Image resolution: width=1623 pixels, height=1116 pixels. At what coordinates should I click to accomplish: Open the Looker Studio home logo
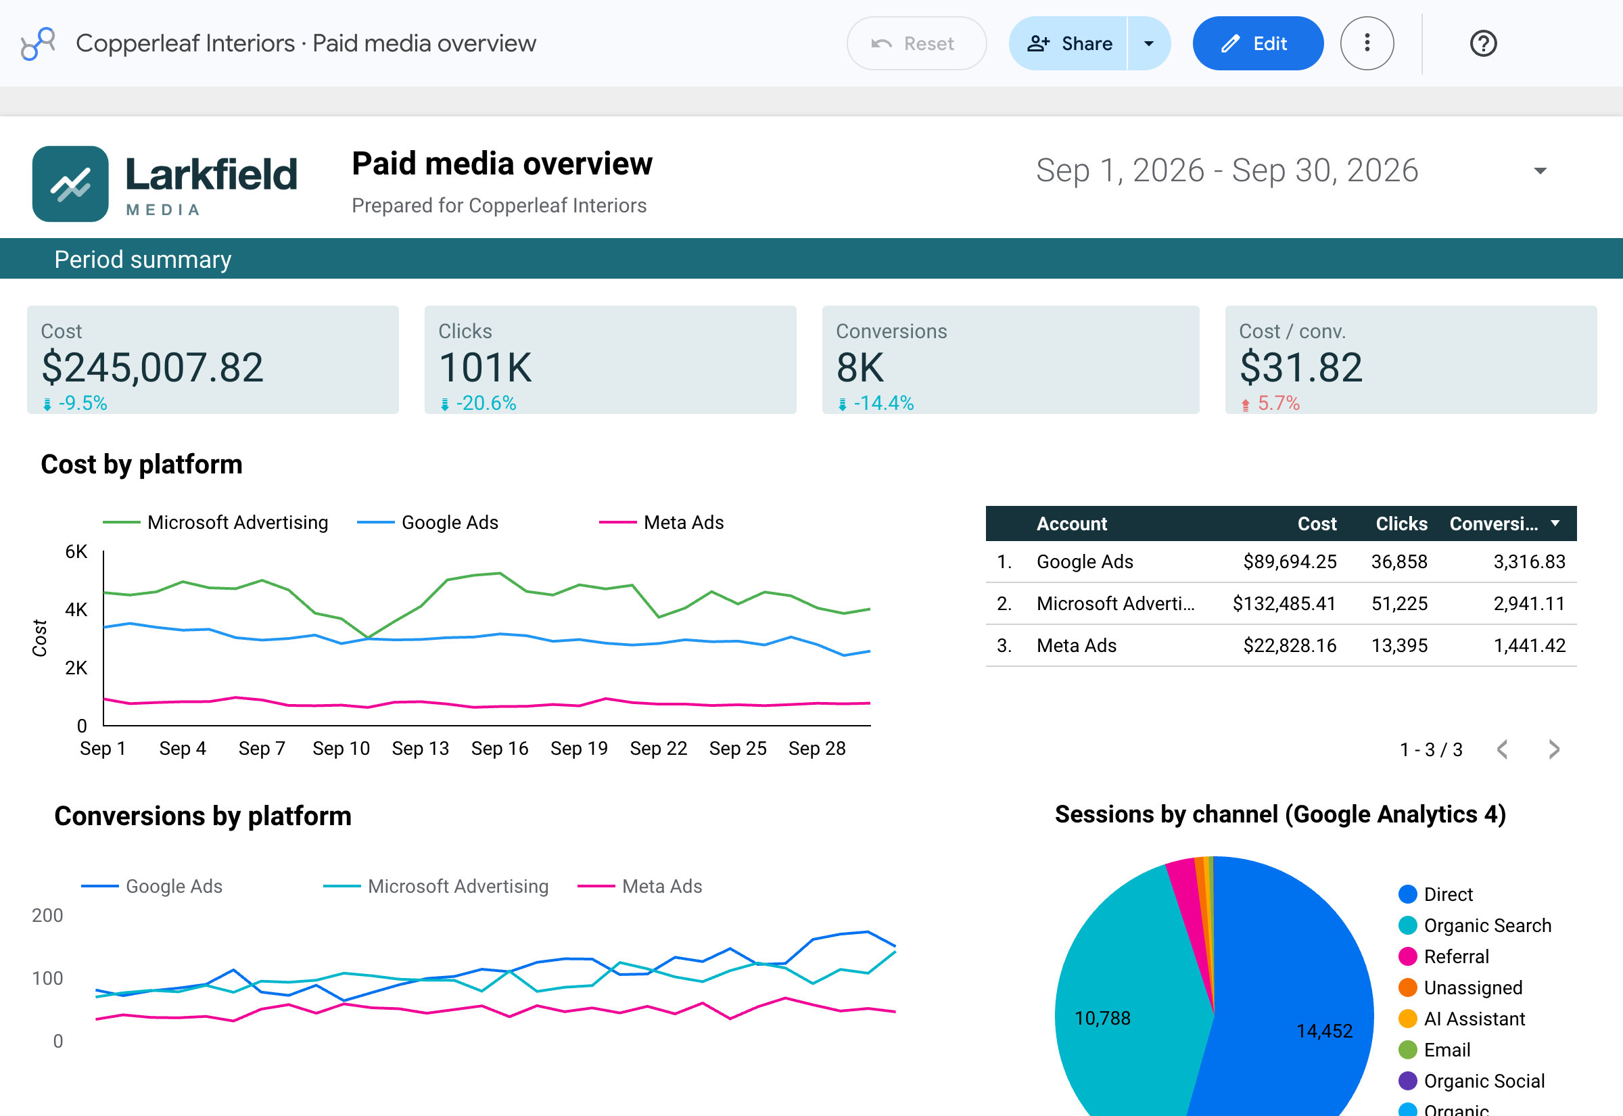(38, 43)
